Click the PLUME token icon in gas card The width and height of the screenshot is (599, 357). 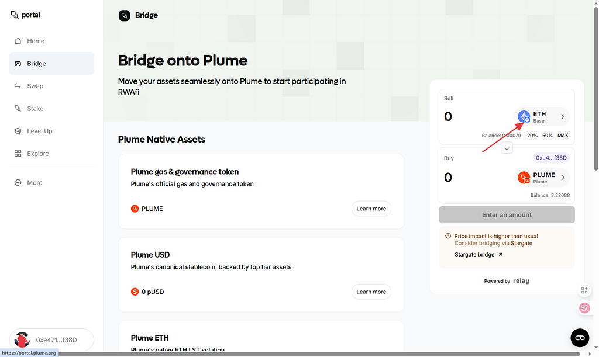click(135, 209)
